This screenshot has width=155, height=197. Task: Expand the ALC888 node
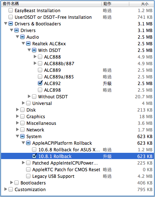coord(35,57)
